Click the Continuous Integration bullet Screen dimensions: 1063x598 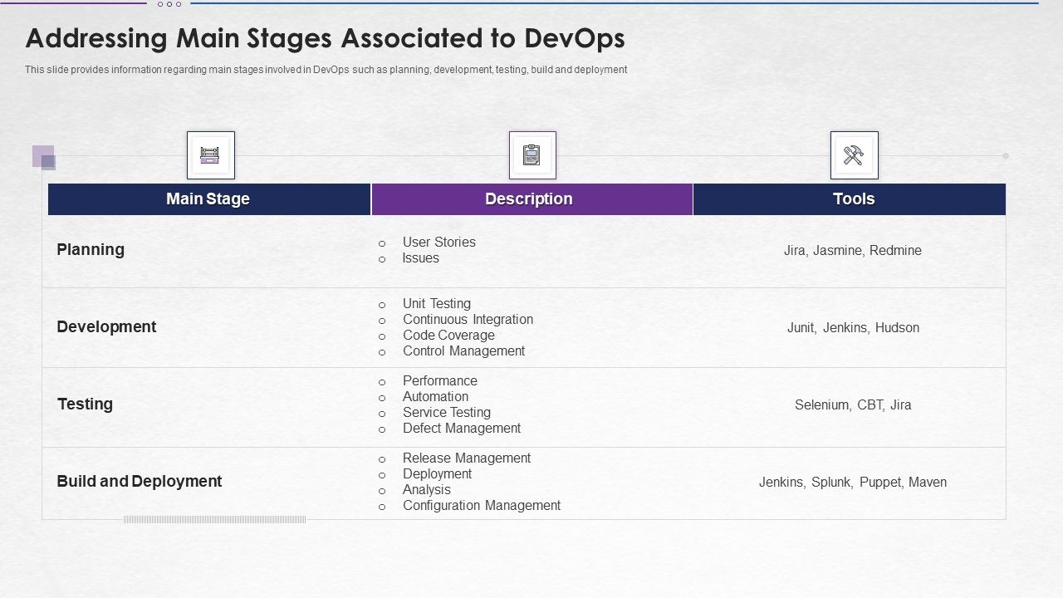point(468,320)
